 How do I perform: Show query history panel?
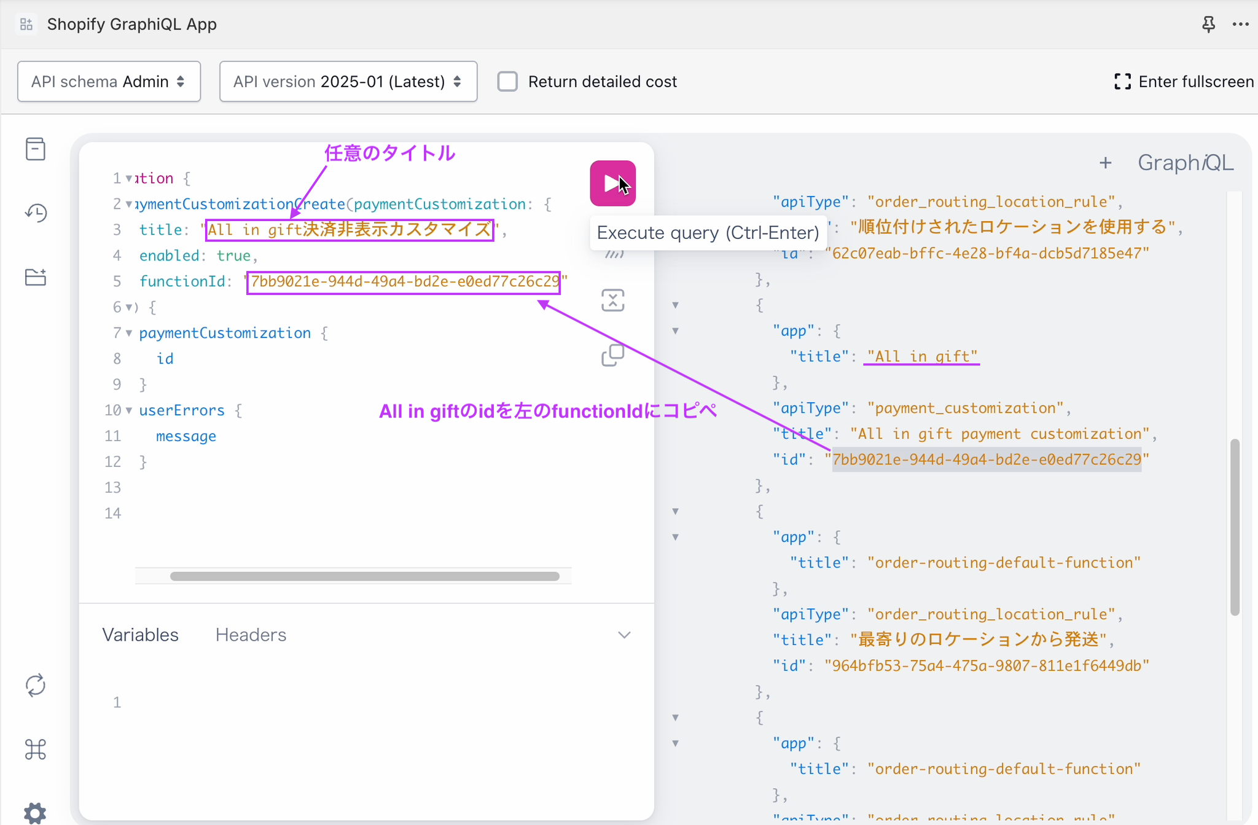click(36, 213)
